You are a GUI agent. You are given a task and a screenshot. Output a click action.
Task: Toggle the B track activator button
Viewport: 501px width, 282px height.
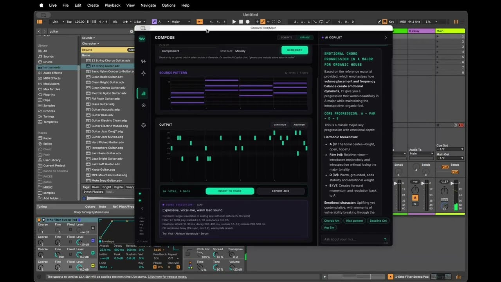point(415,198)
